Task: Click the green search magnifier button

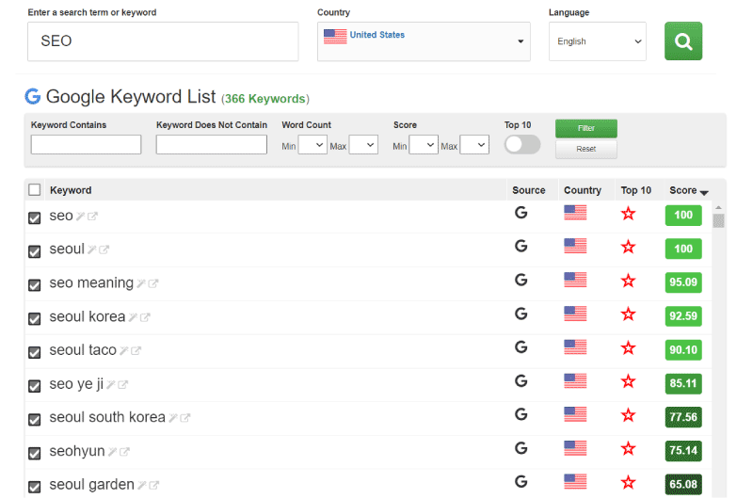Action: coord(683,41)
